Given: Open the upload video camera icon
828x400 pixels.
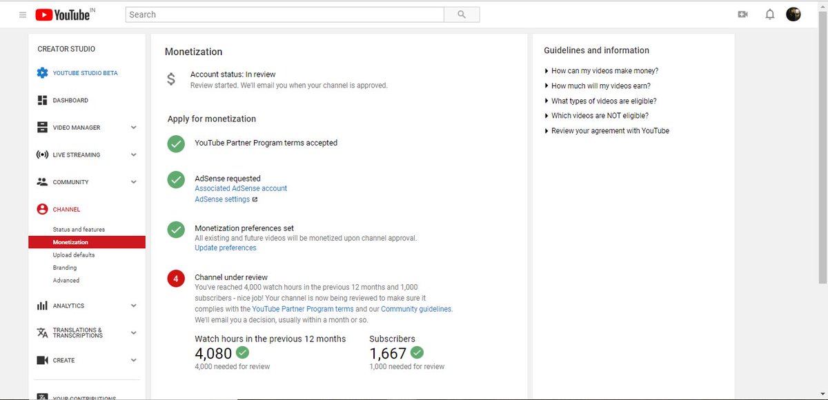Looking at the screenshot, I should 743,14.
